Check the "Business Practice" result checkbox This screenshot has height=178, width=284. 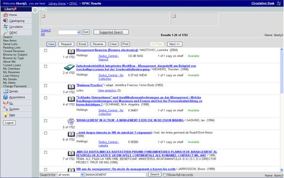45,86
